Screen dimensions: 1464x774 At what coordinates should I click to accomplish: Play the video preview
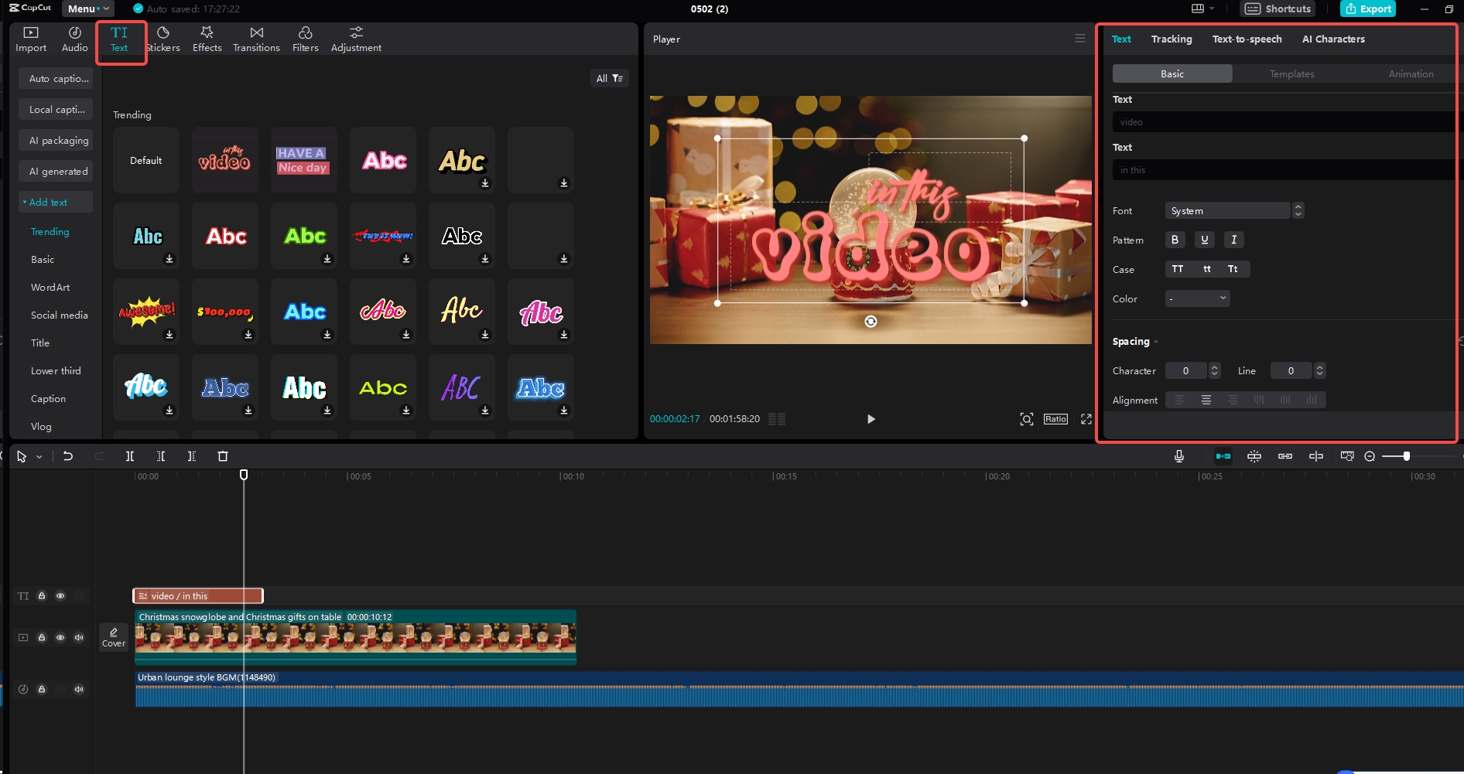871,419
